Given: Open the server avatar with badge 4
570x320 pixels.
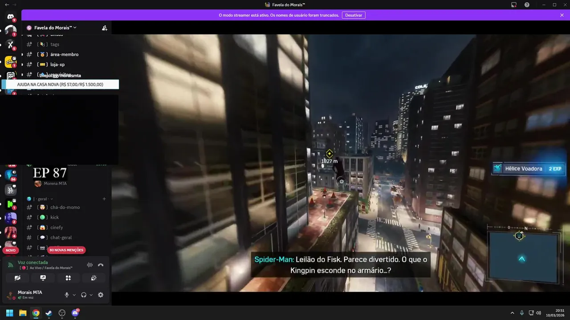Looking at the screenshot, I should (11, 232).
